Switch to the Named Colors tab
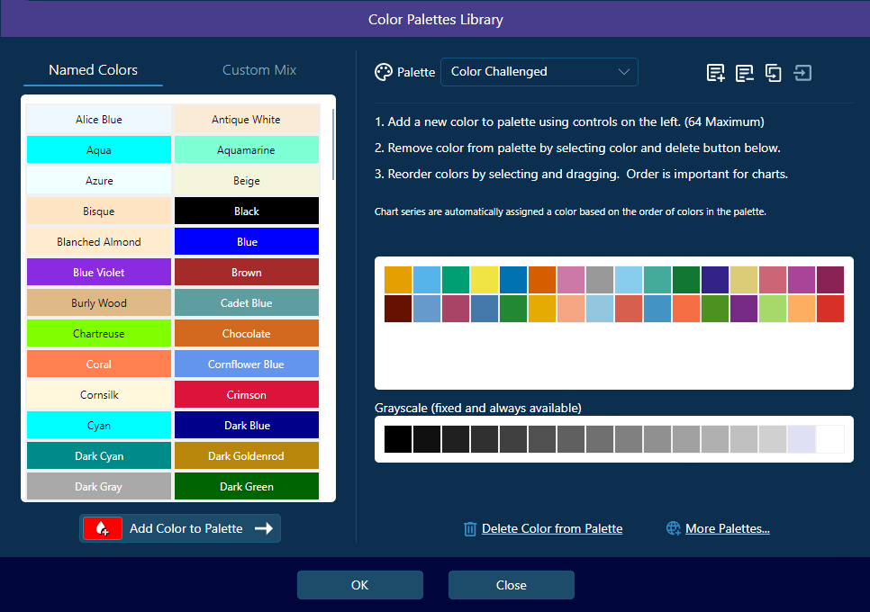This screenshot has width=870, height=612. (x=94, y=70)
